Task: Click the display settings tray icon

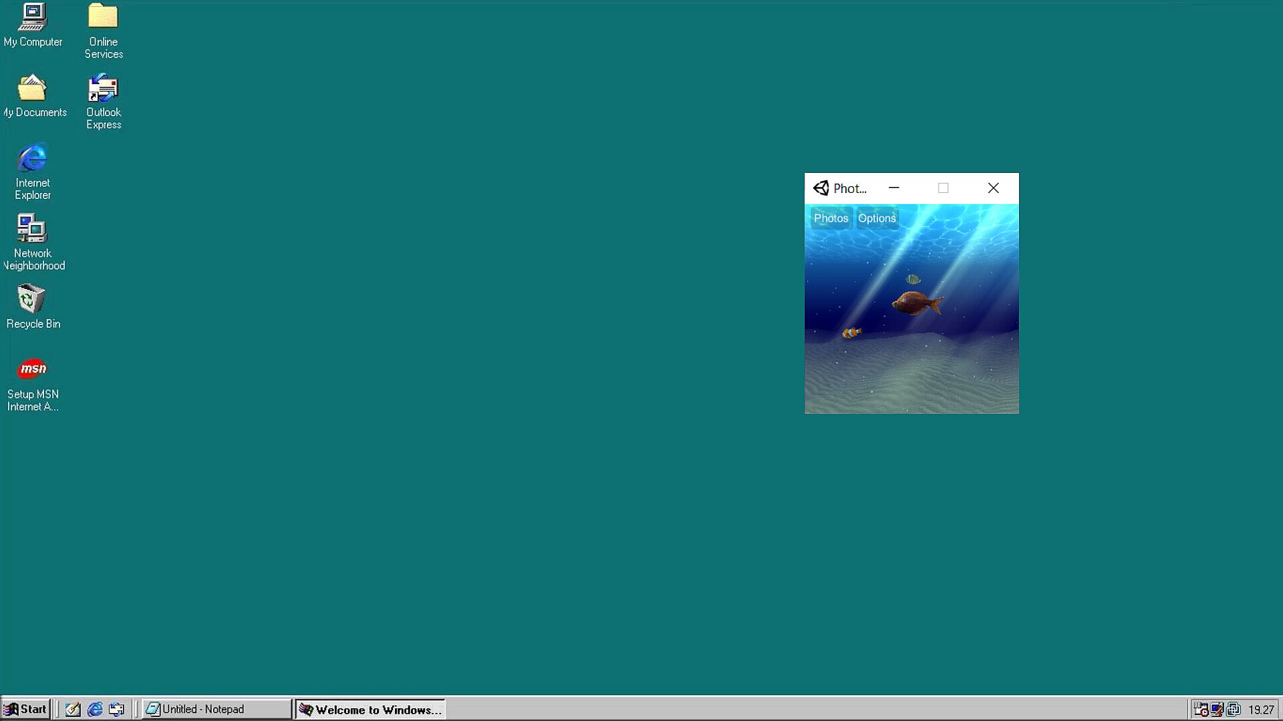Action: pos(1217,709)
